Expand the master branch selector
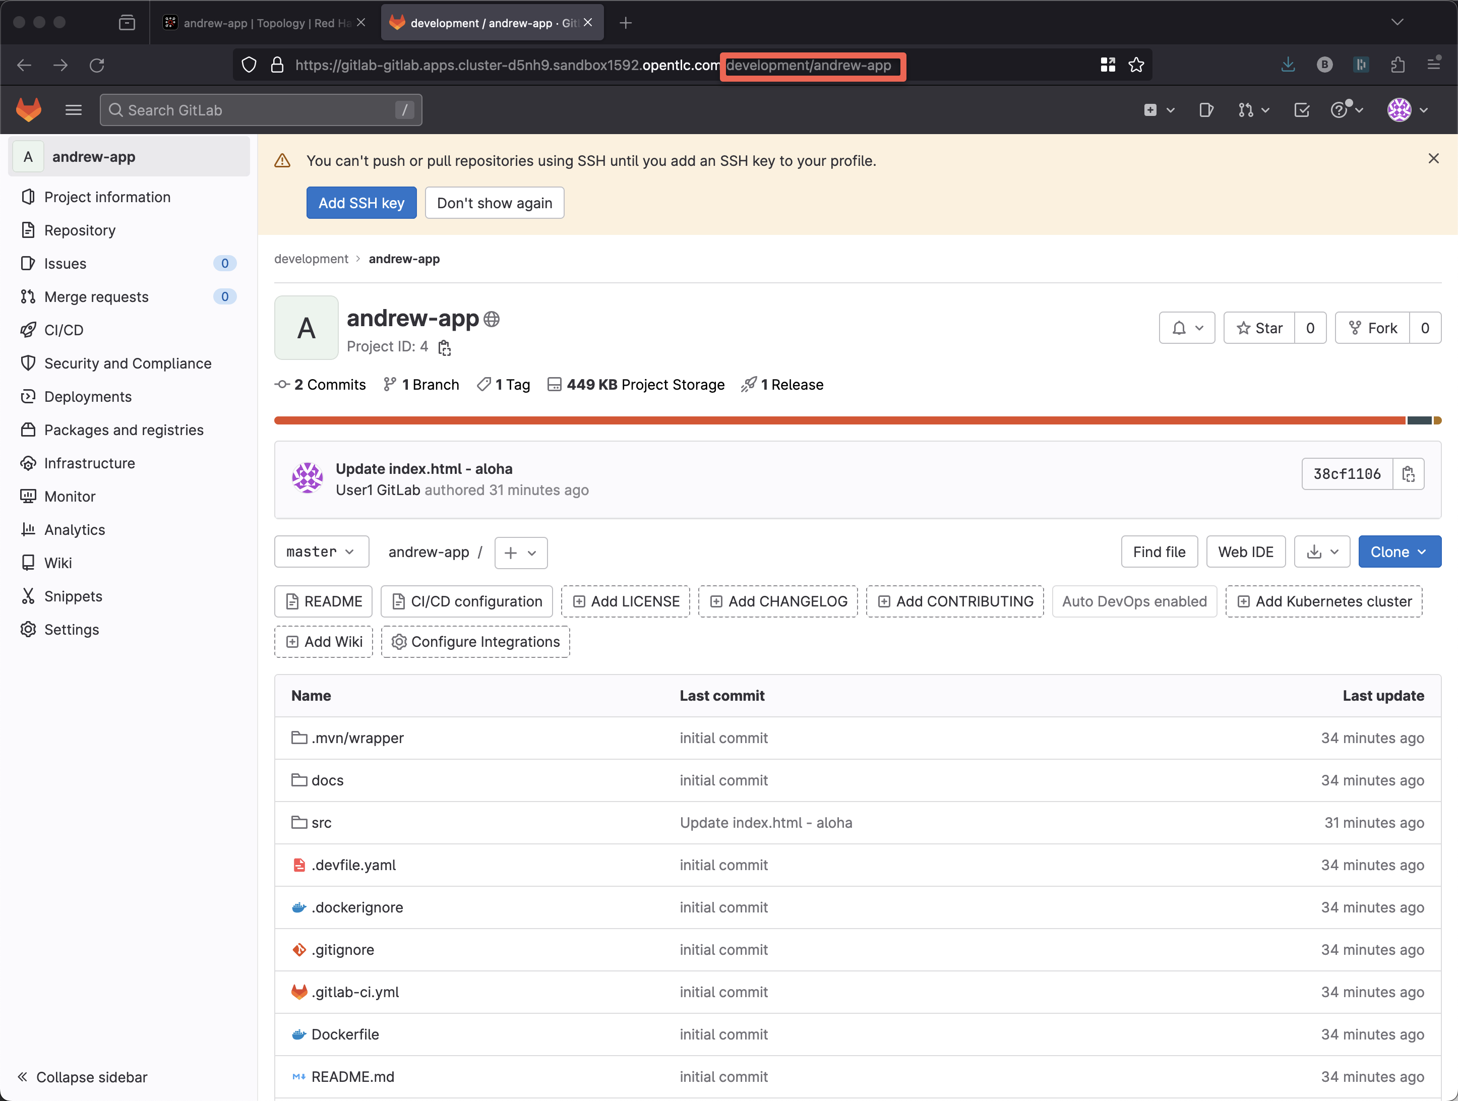 coord(321,552)
